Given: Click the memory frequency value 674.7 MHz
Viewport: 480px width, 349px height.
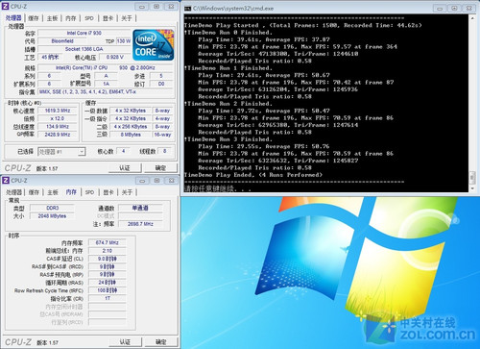Looking at the screenshot, I should tap(108, 242).
